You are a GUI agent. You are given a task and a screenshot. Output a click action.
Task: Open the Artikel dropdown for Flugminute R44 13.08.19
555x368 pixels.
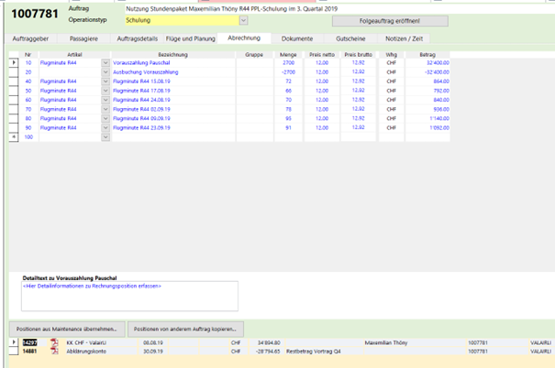(x=106, y=81)
